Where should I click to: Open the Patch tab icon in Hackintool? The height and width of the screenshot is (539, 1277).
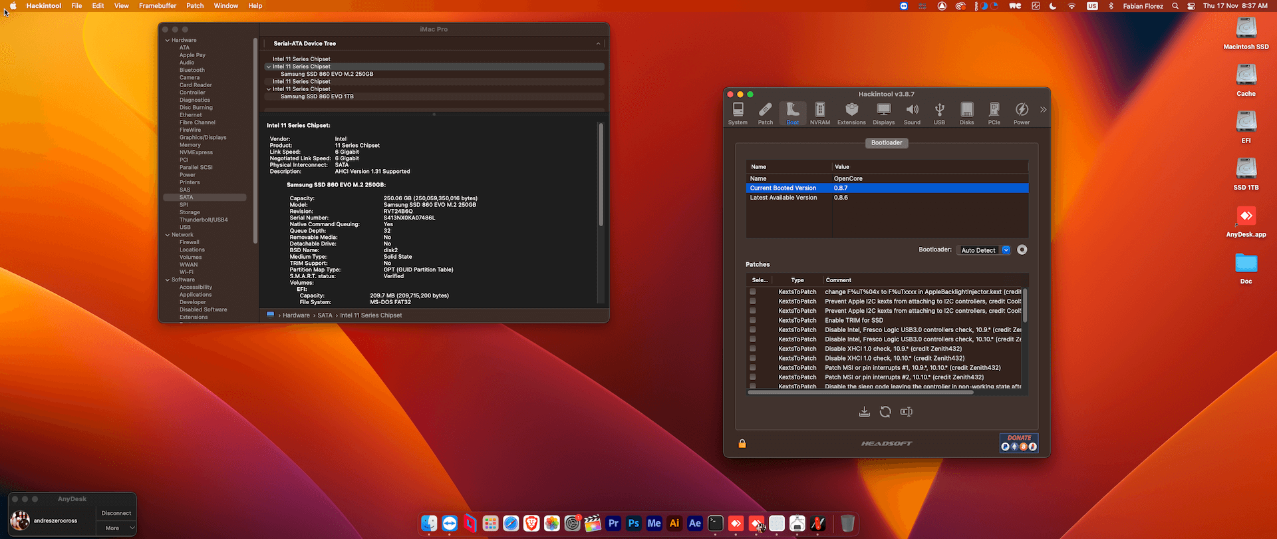pyautogui.click(x=766, y=113)
